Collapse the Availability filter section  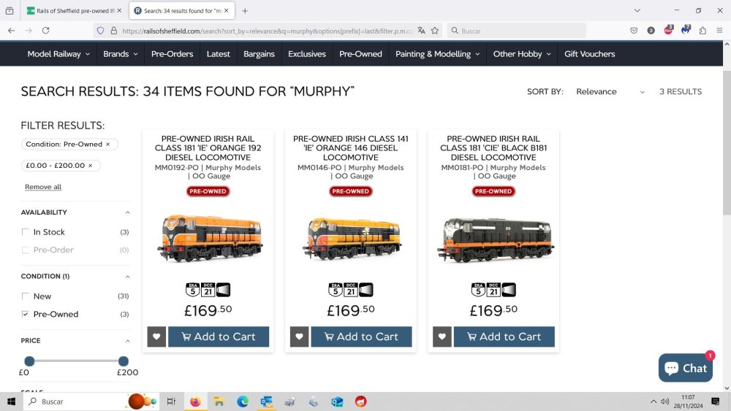pyautogui.click(x=127, y=212)
